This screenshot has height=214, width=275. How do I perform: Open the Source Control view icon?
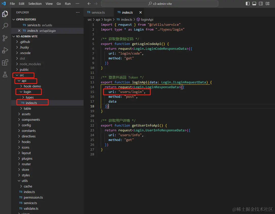(x=5, y=38)
